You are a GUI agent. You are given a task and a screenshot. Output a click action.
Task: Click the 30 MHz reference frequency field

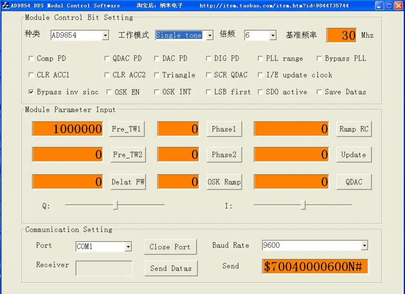[x=342, y=35]
